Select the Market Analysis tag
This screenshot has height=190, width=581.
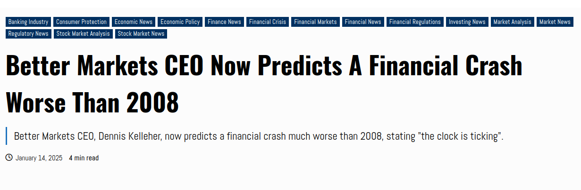click(x=513, y=22)
